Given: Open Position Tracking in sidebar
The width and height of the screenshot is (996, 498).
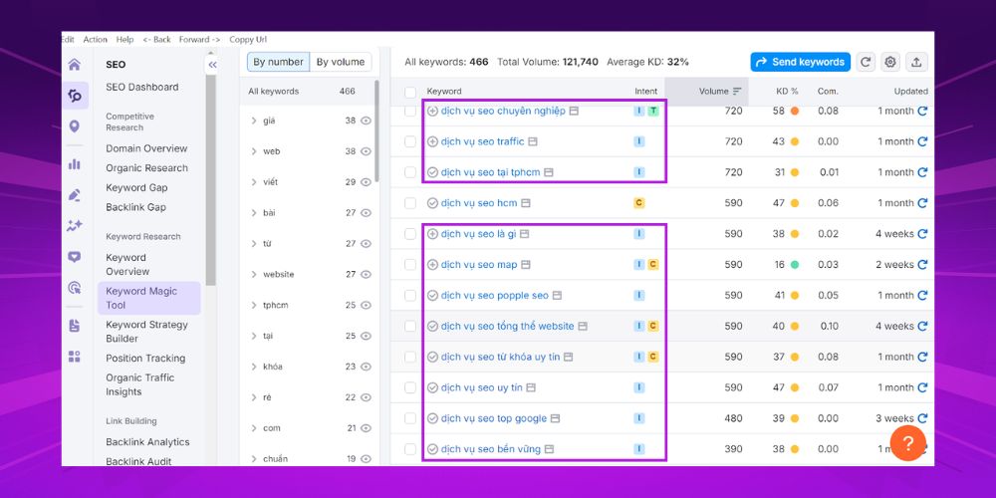Looking at the screenshot, I should [x=145, y=359].
